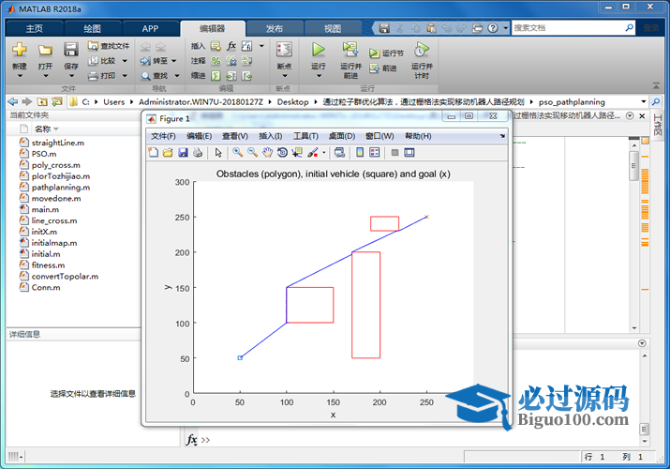Toggle Pan hand tool in Figure 1
The width and height of the screenshot is (670, 469).
(x=267, y=152)
